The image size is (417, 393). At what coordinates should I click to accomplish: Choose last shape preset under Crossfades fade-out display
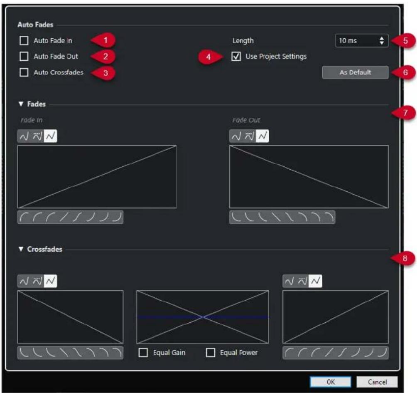pyautogui.click(x=116, y=353)
